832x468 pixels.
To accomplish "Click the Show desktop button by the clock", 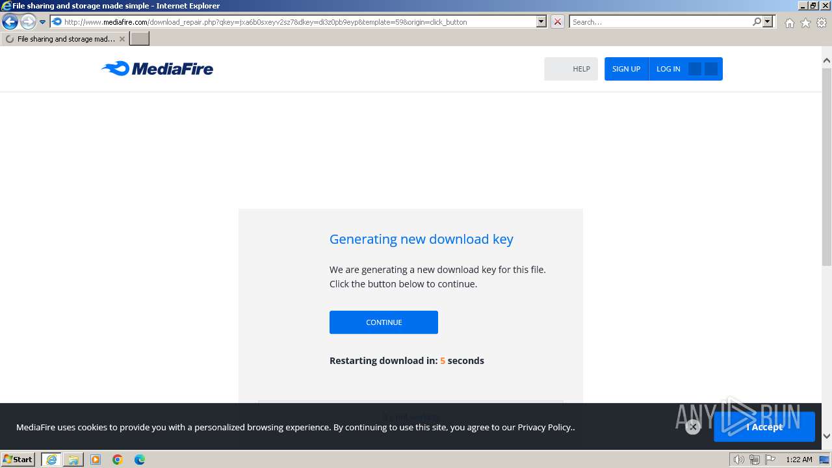I will [x=824, y=460].
